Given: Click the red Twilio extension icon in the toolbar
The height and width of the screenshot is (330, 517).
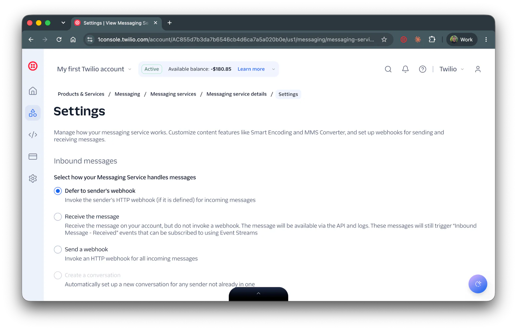Looking at the screenshot, I should pyautogui.click(x=404, y=39).
